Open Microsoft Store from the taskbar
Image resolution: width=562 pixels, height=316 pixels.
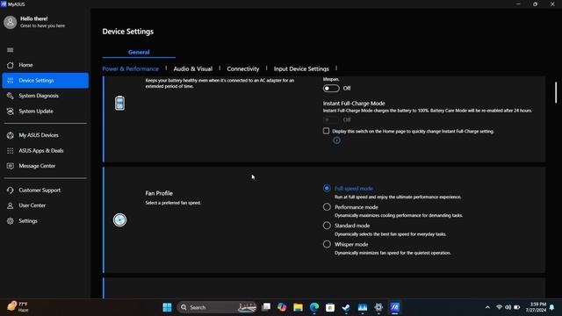click(x=330, y=307)
